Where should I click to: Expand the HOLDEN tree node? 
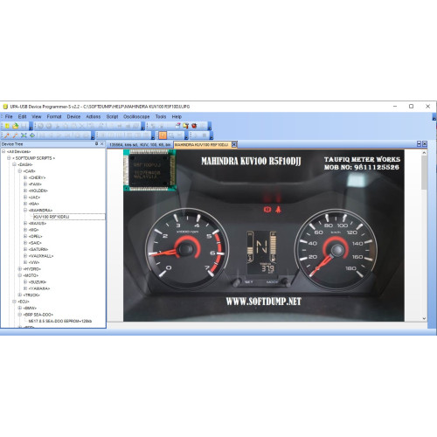(x=25, y=191)
